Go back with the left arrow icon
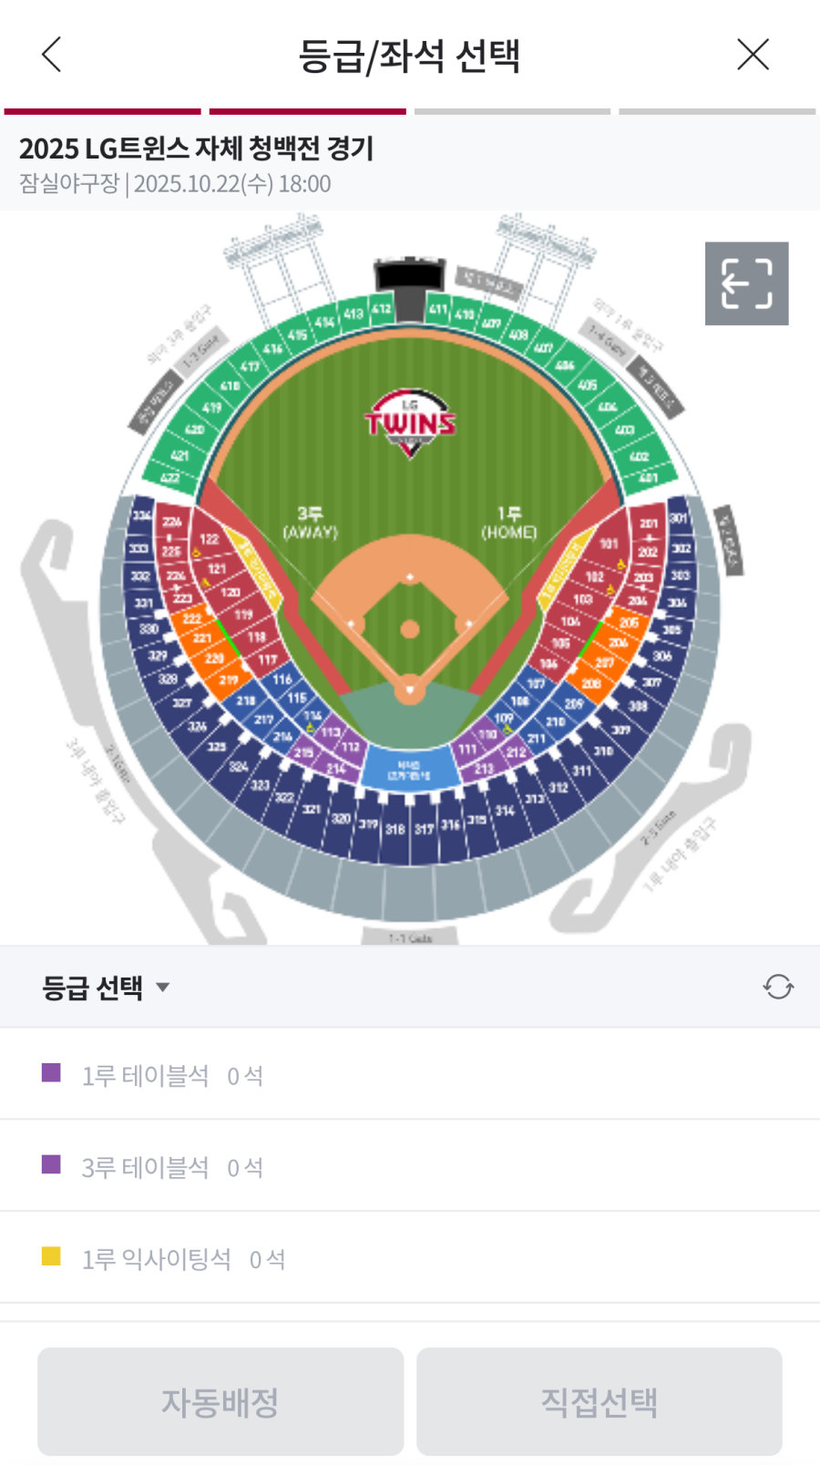The image size is (820, 1465). (52, 55)
